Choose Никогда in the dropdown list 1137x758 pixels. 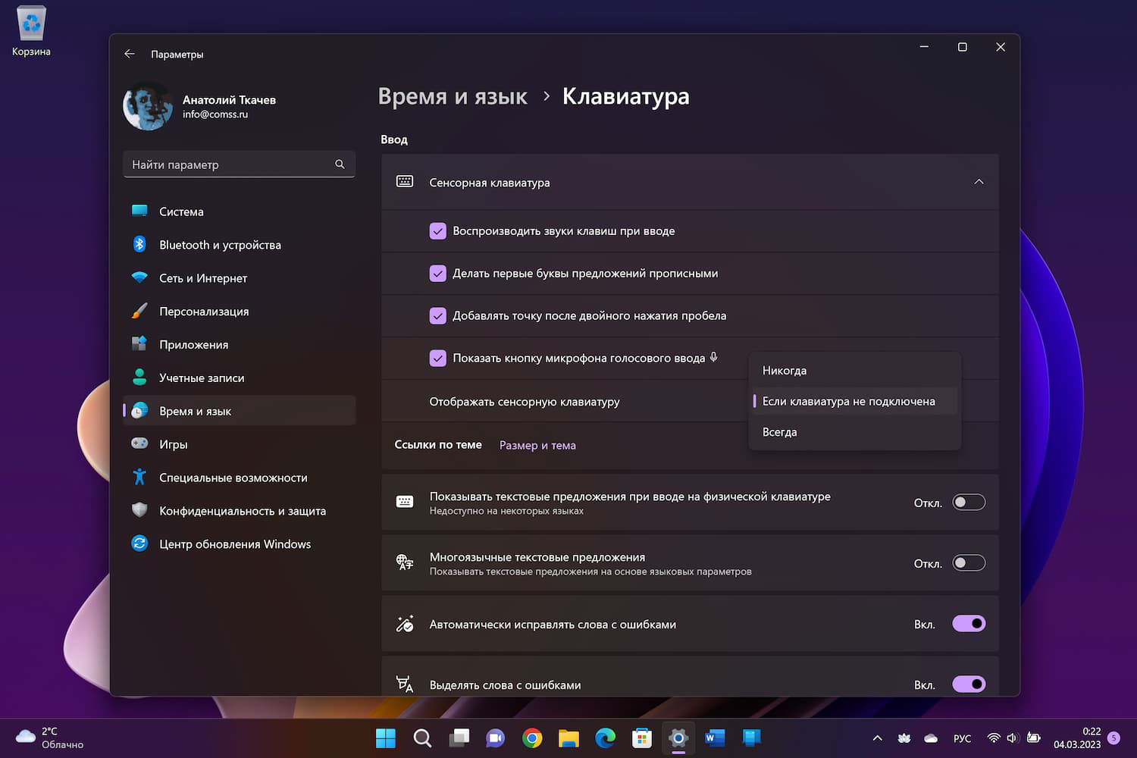point(855,371)
